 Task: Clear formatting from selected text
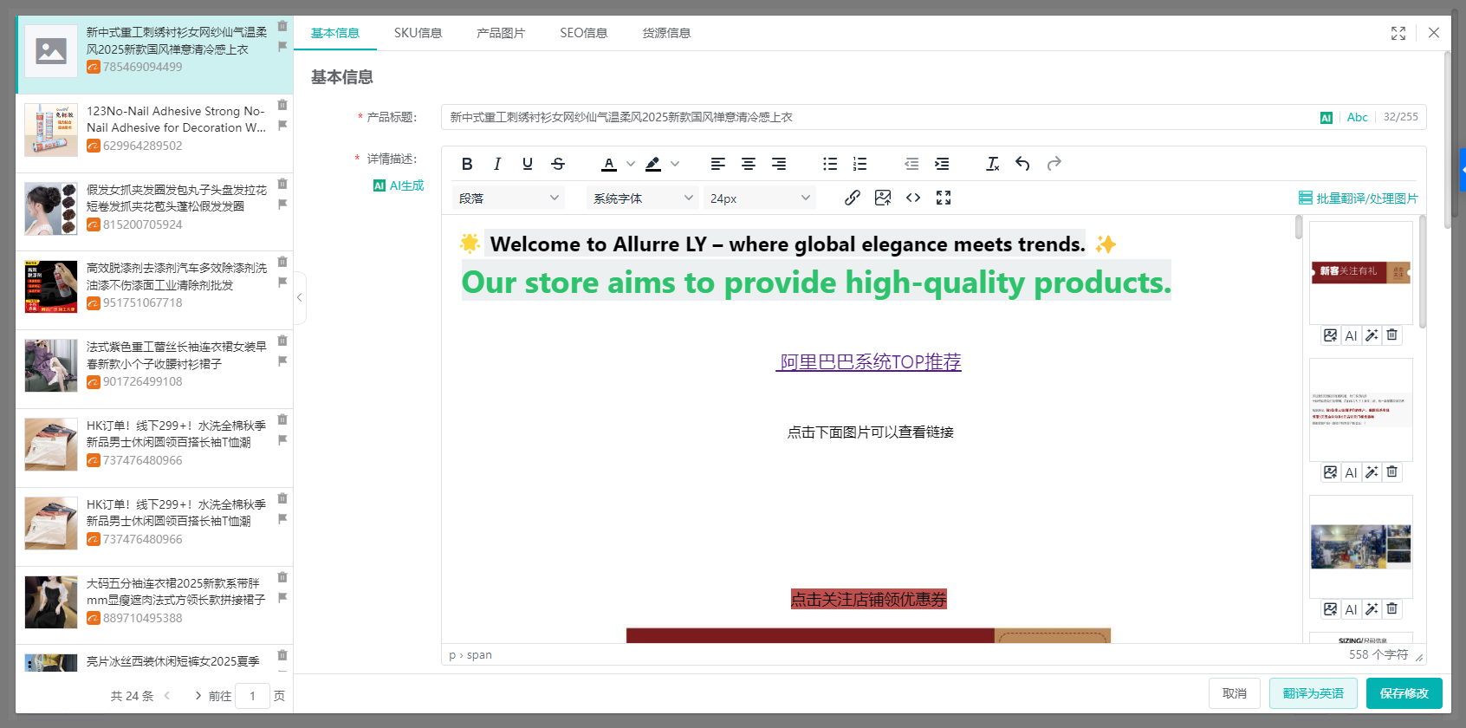tap(993, 164)
